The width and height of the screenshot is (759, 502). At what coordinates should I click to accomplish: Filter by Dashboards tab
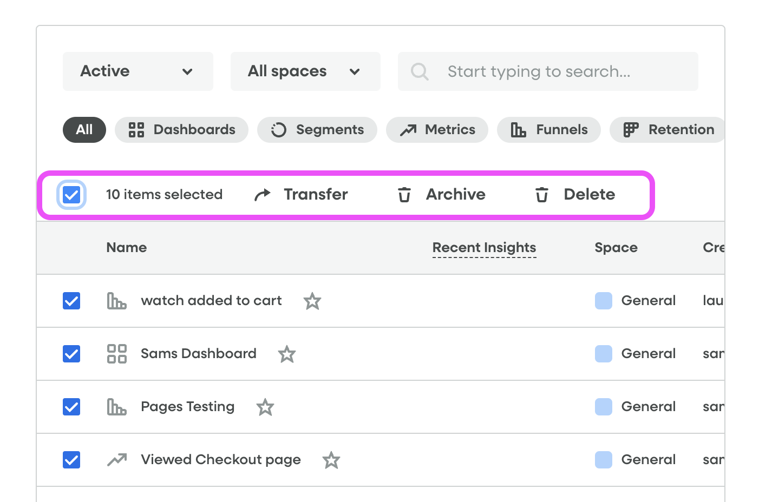181,130
